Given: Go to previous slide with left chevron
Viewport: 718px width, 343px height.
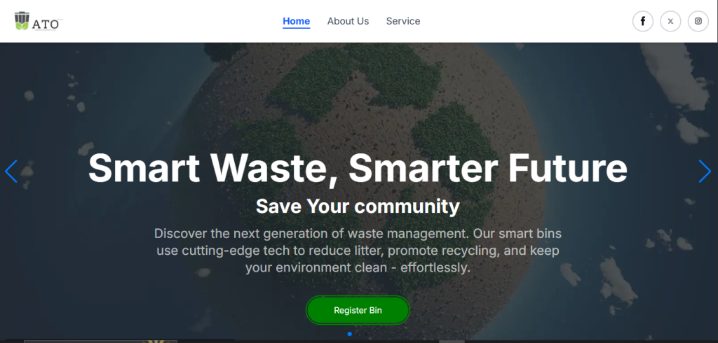Looking at the screenshot, I should (11, 171).
